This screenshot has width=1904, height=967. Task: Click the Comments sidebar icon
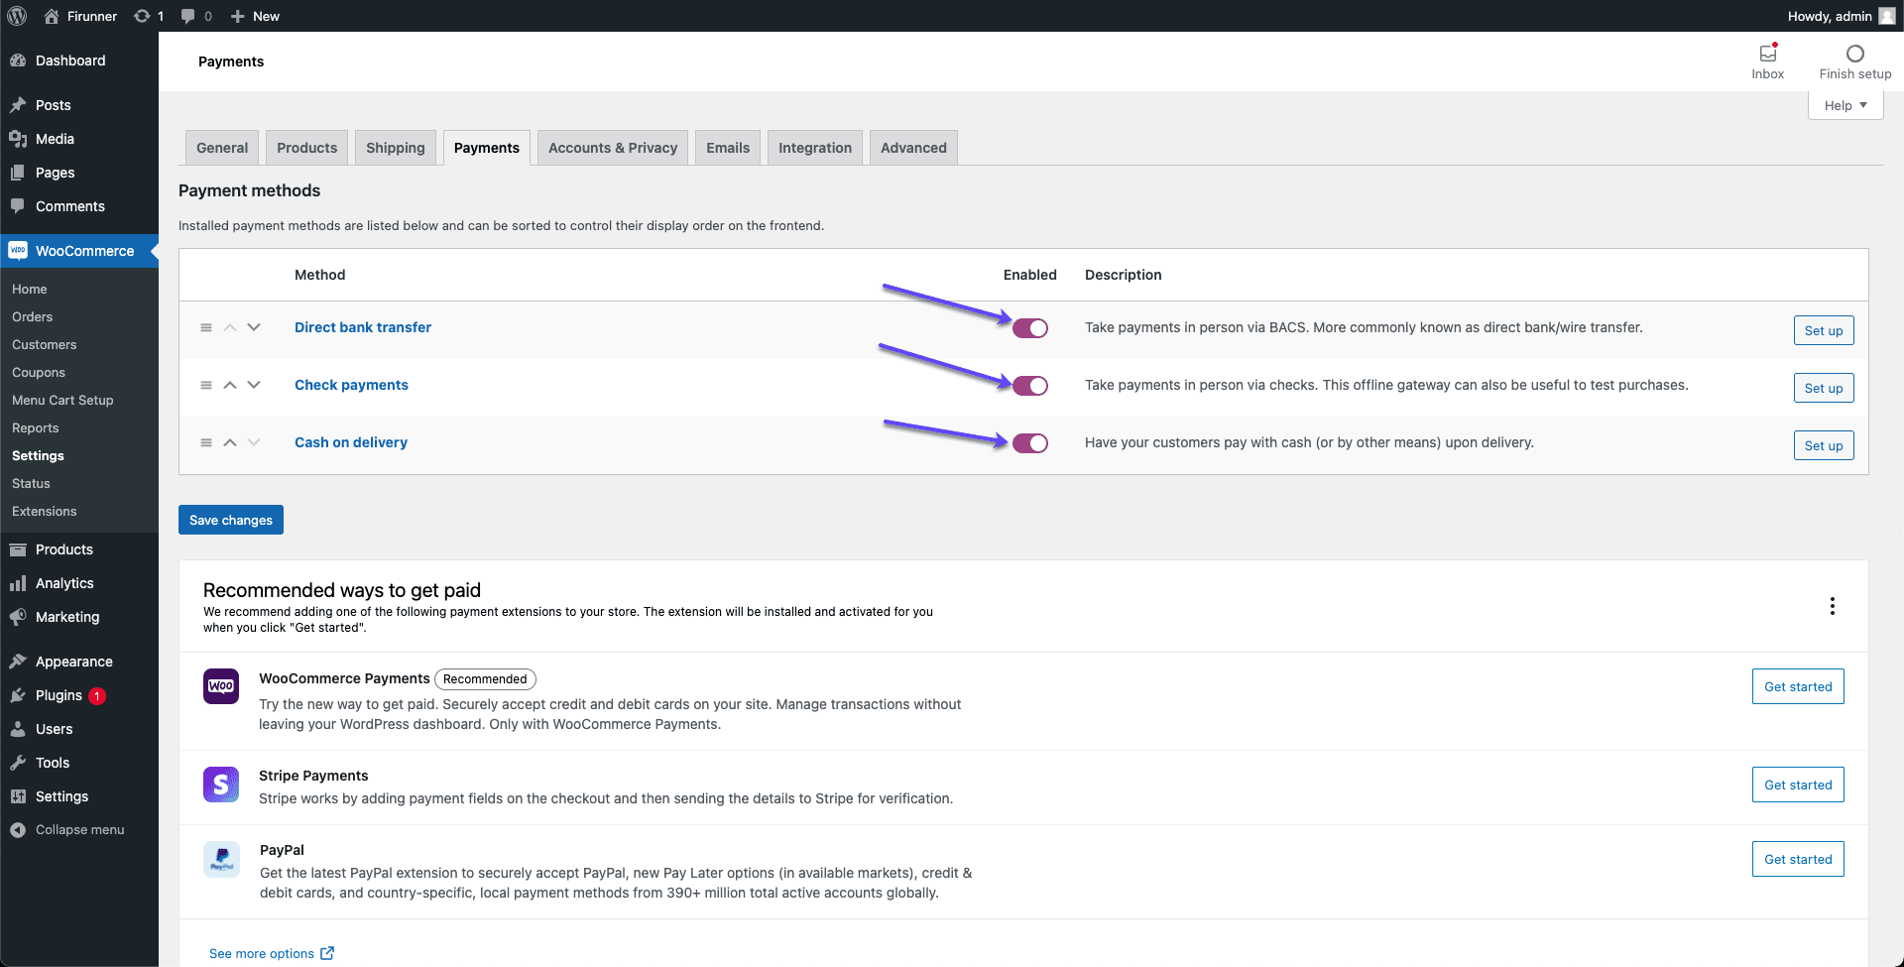[x=18, y=206]
